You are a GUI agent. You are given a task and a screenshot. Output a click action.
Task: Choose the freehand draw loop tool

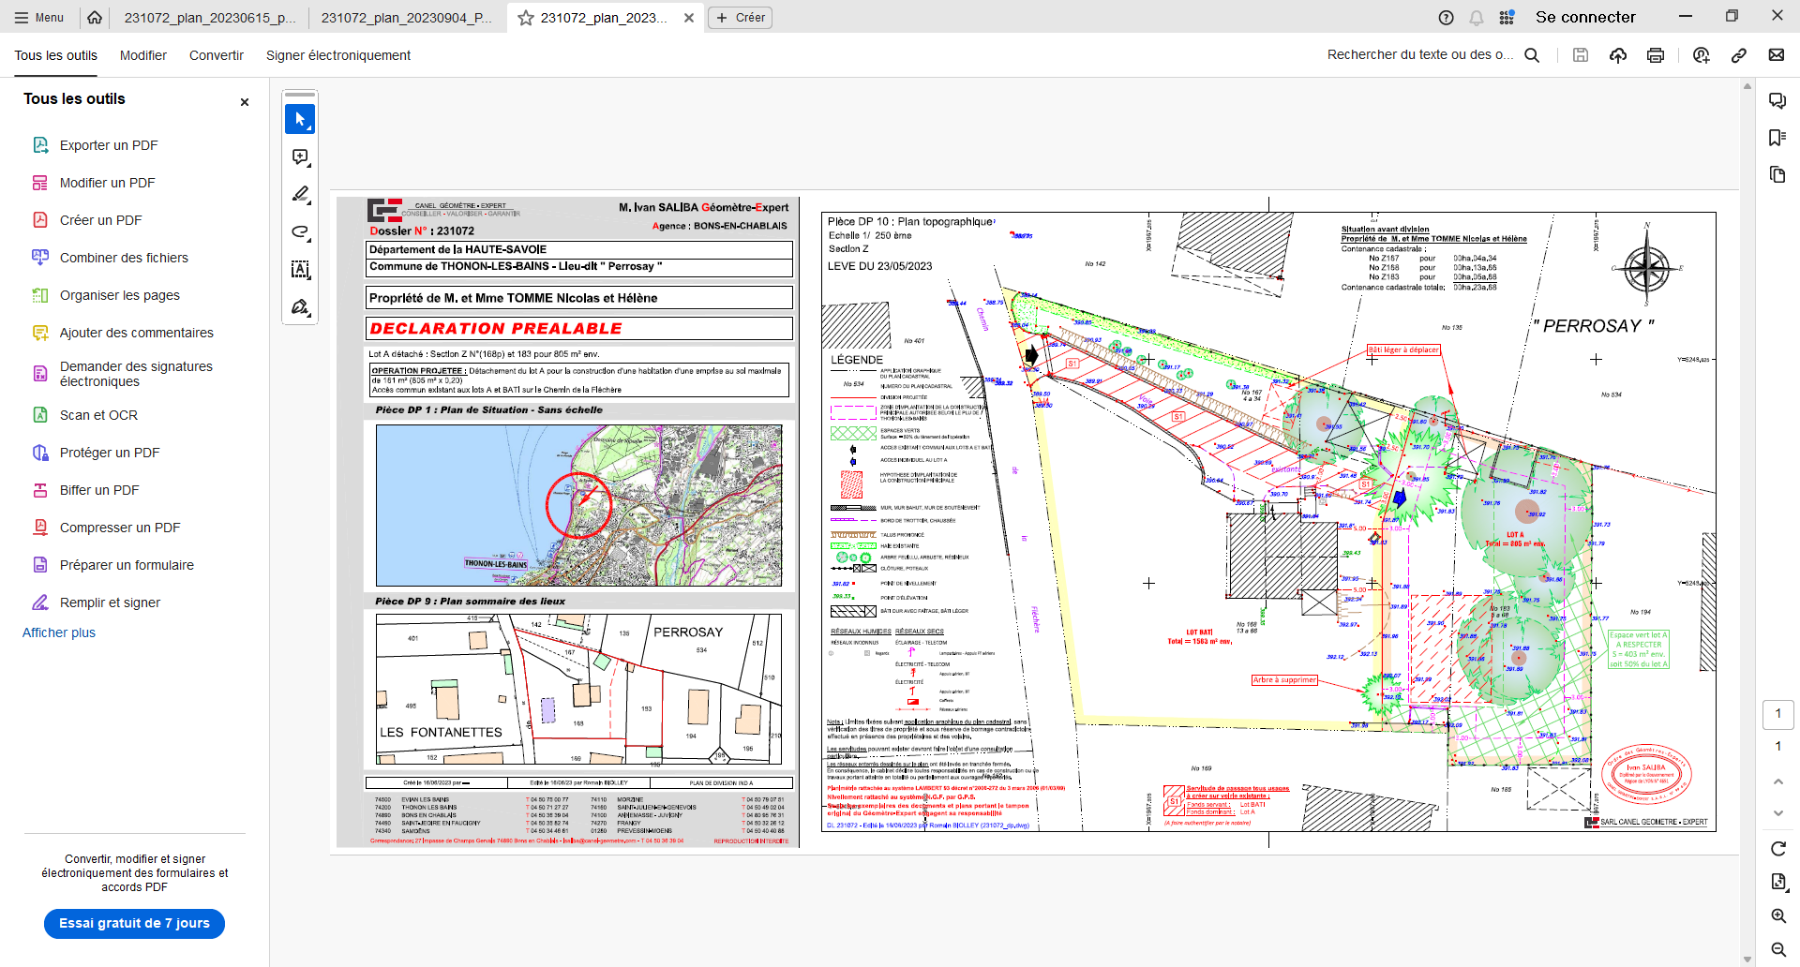300,232
